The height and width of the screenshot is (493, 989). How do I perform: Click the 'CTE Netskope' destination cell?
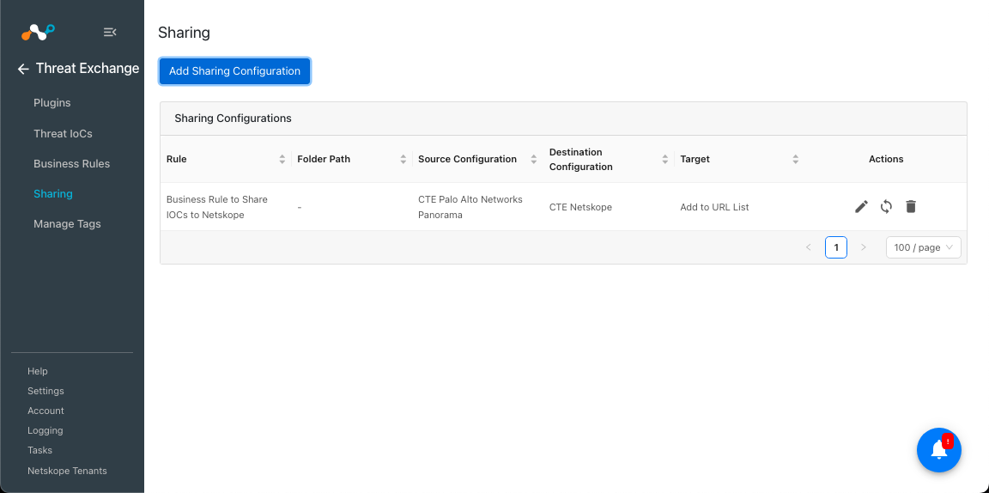click(580, 207)
